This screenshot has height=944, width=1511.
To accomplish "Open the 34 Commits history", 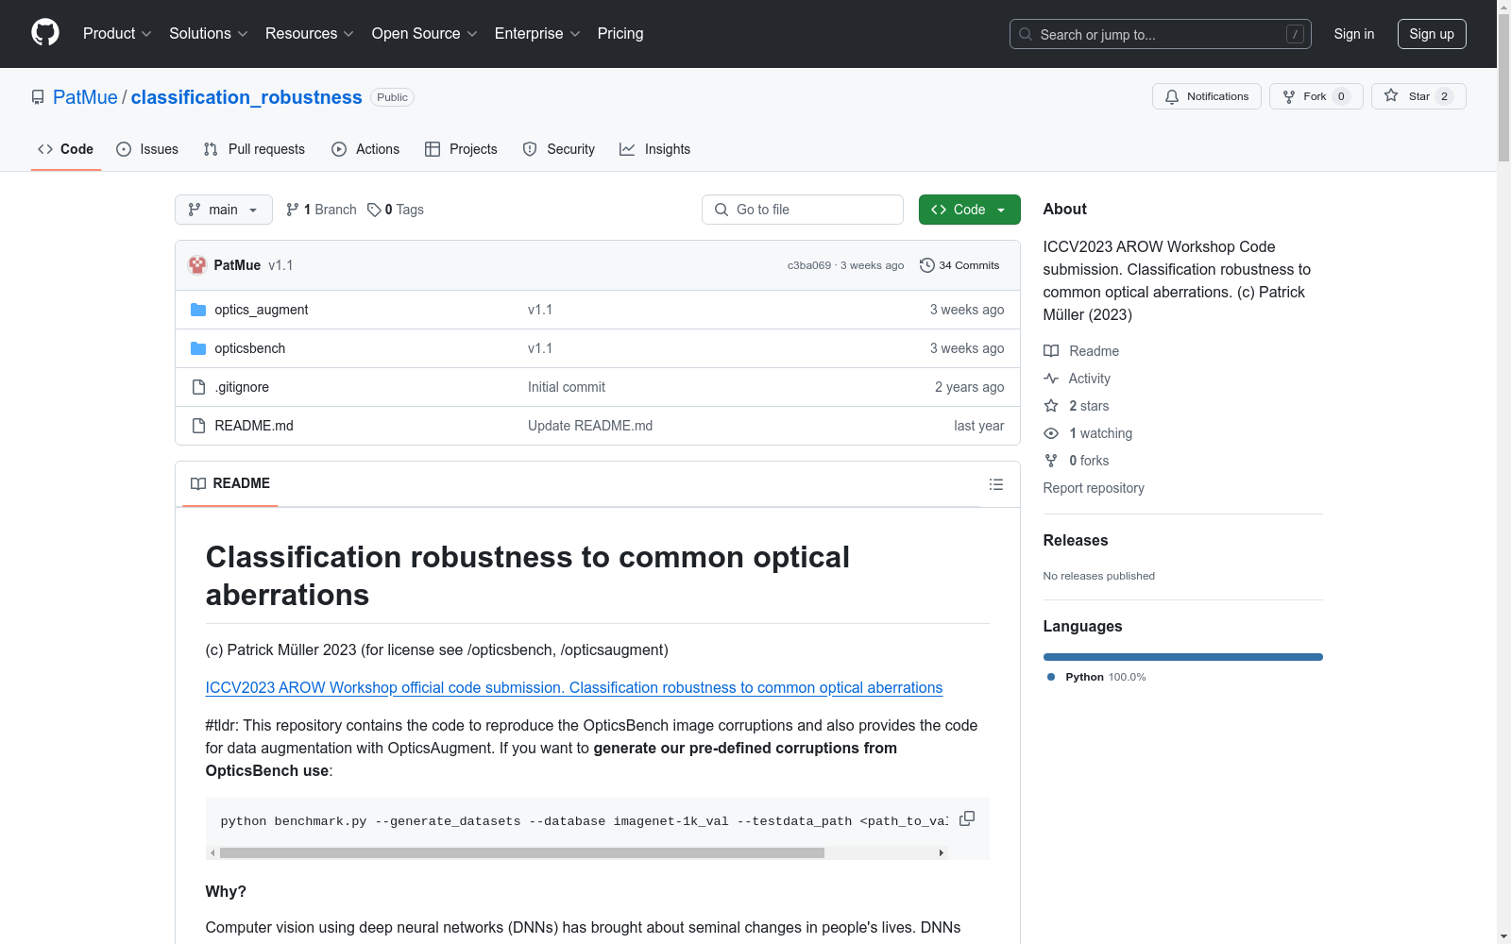I will point(959,265).
